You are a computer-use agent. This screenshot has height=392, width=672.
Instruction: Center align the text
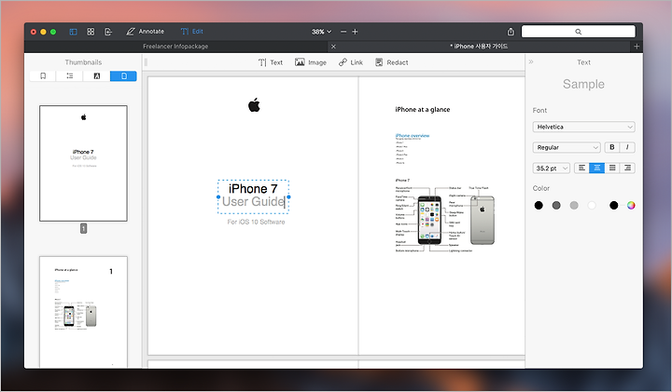click(597, 168)
